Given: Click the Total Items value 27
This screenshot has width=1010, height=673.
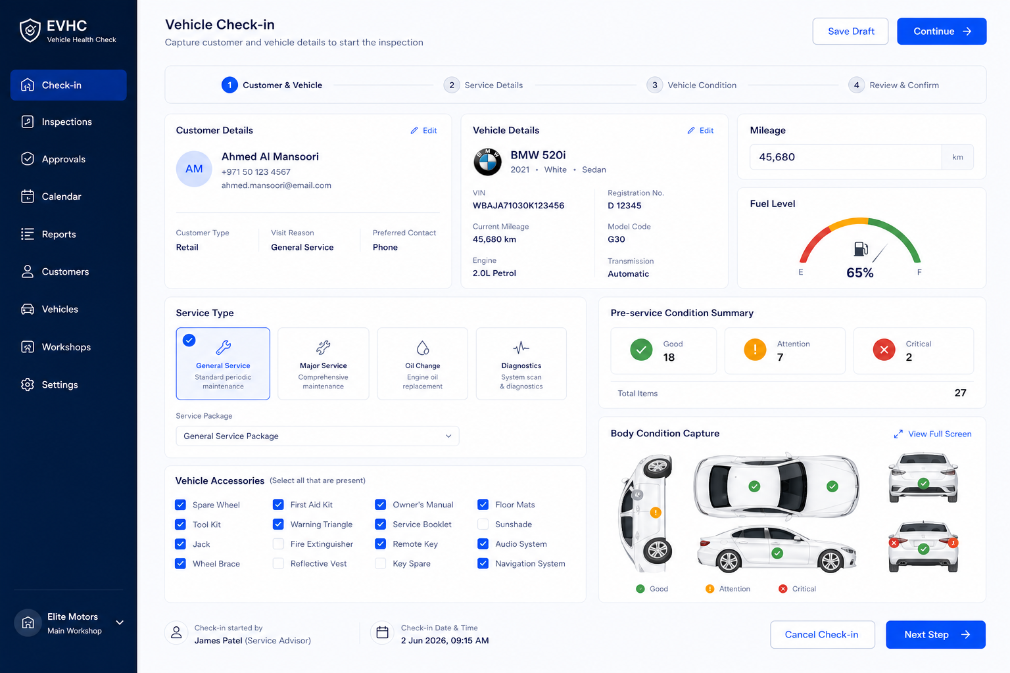Looking at the screenshot, I should [960, 393].
